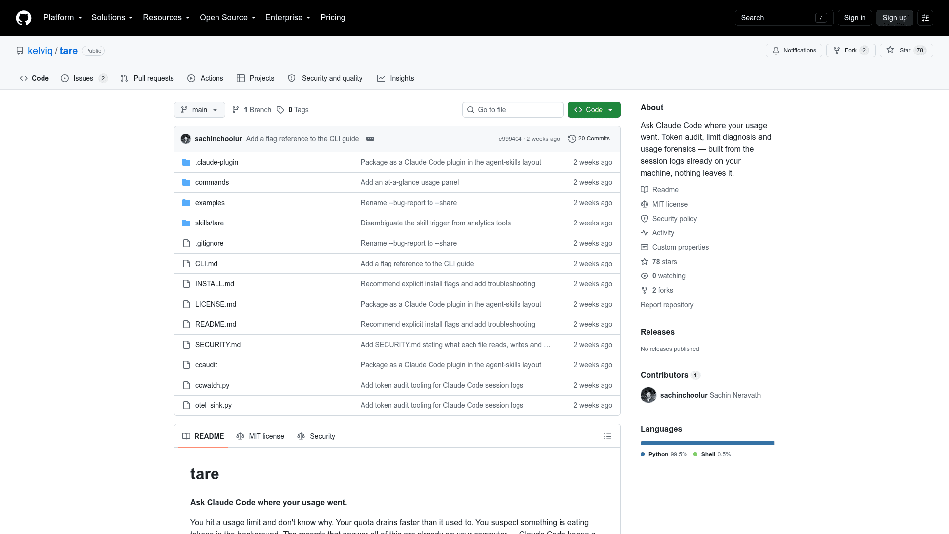
Task: Click the shield icon beside Security policy
Action: tap(645, 219)
